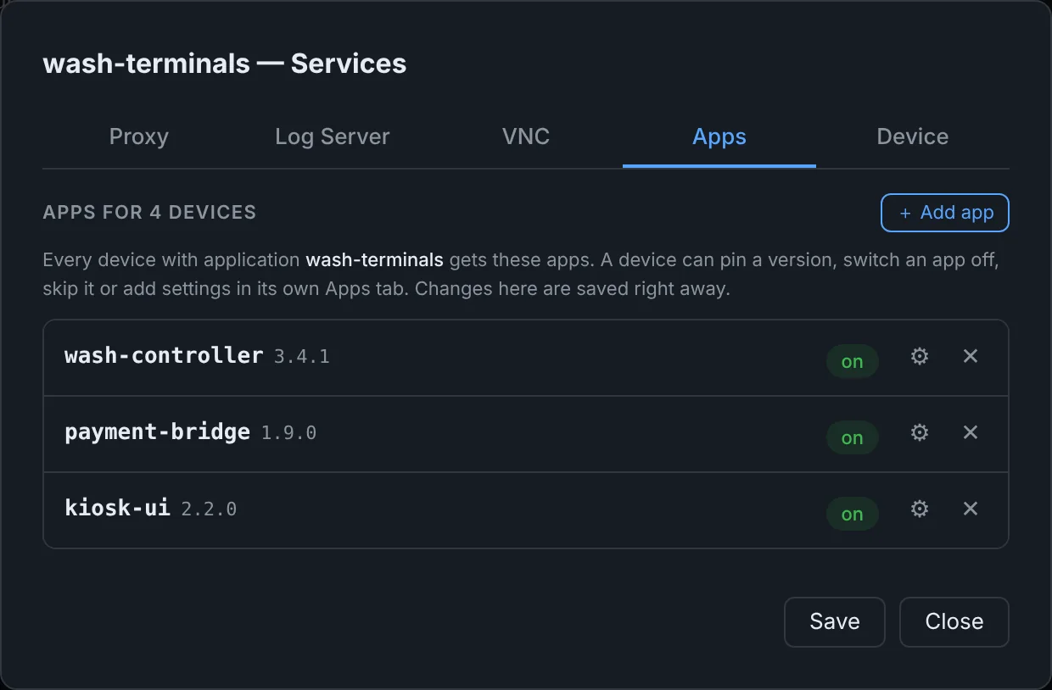This screenshot has height=690, width=1052.
Task: Open settings gear for wash-controller
Action: [x=920, y=356]
